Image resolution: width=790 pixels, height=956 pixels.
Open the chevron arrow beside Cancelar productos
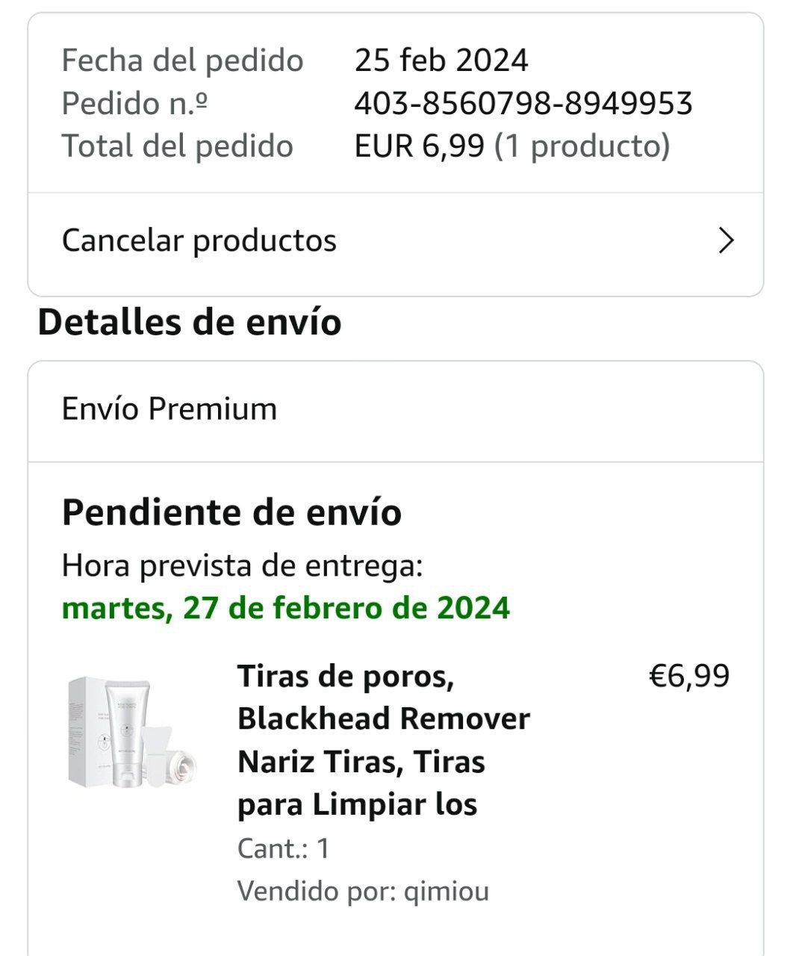[x=726, y=240]
